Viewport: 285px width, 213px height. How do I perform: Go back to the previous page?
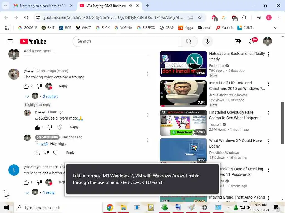[x=6, y=17]
